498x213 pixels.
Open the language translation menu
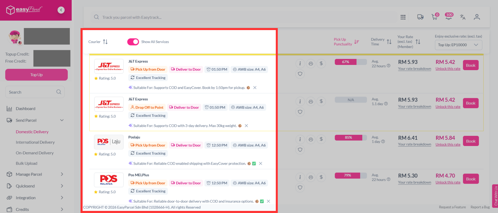coord(463,17)
